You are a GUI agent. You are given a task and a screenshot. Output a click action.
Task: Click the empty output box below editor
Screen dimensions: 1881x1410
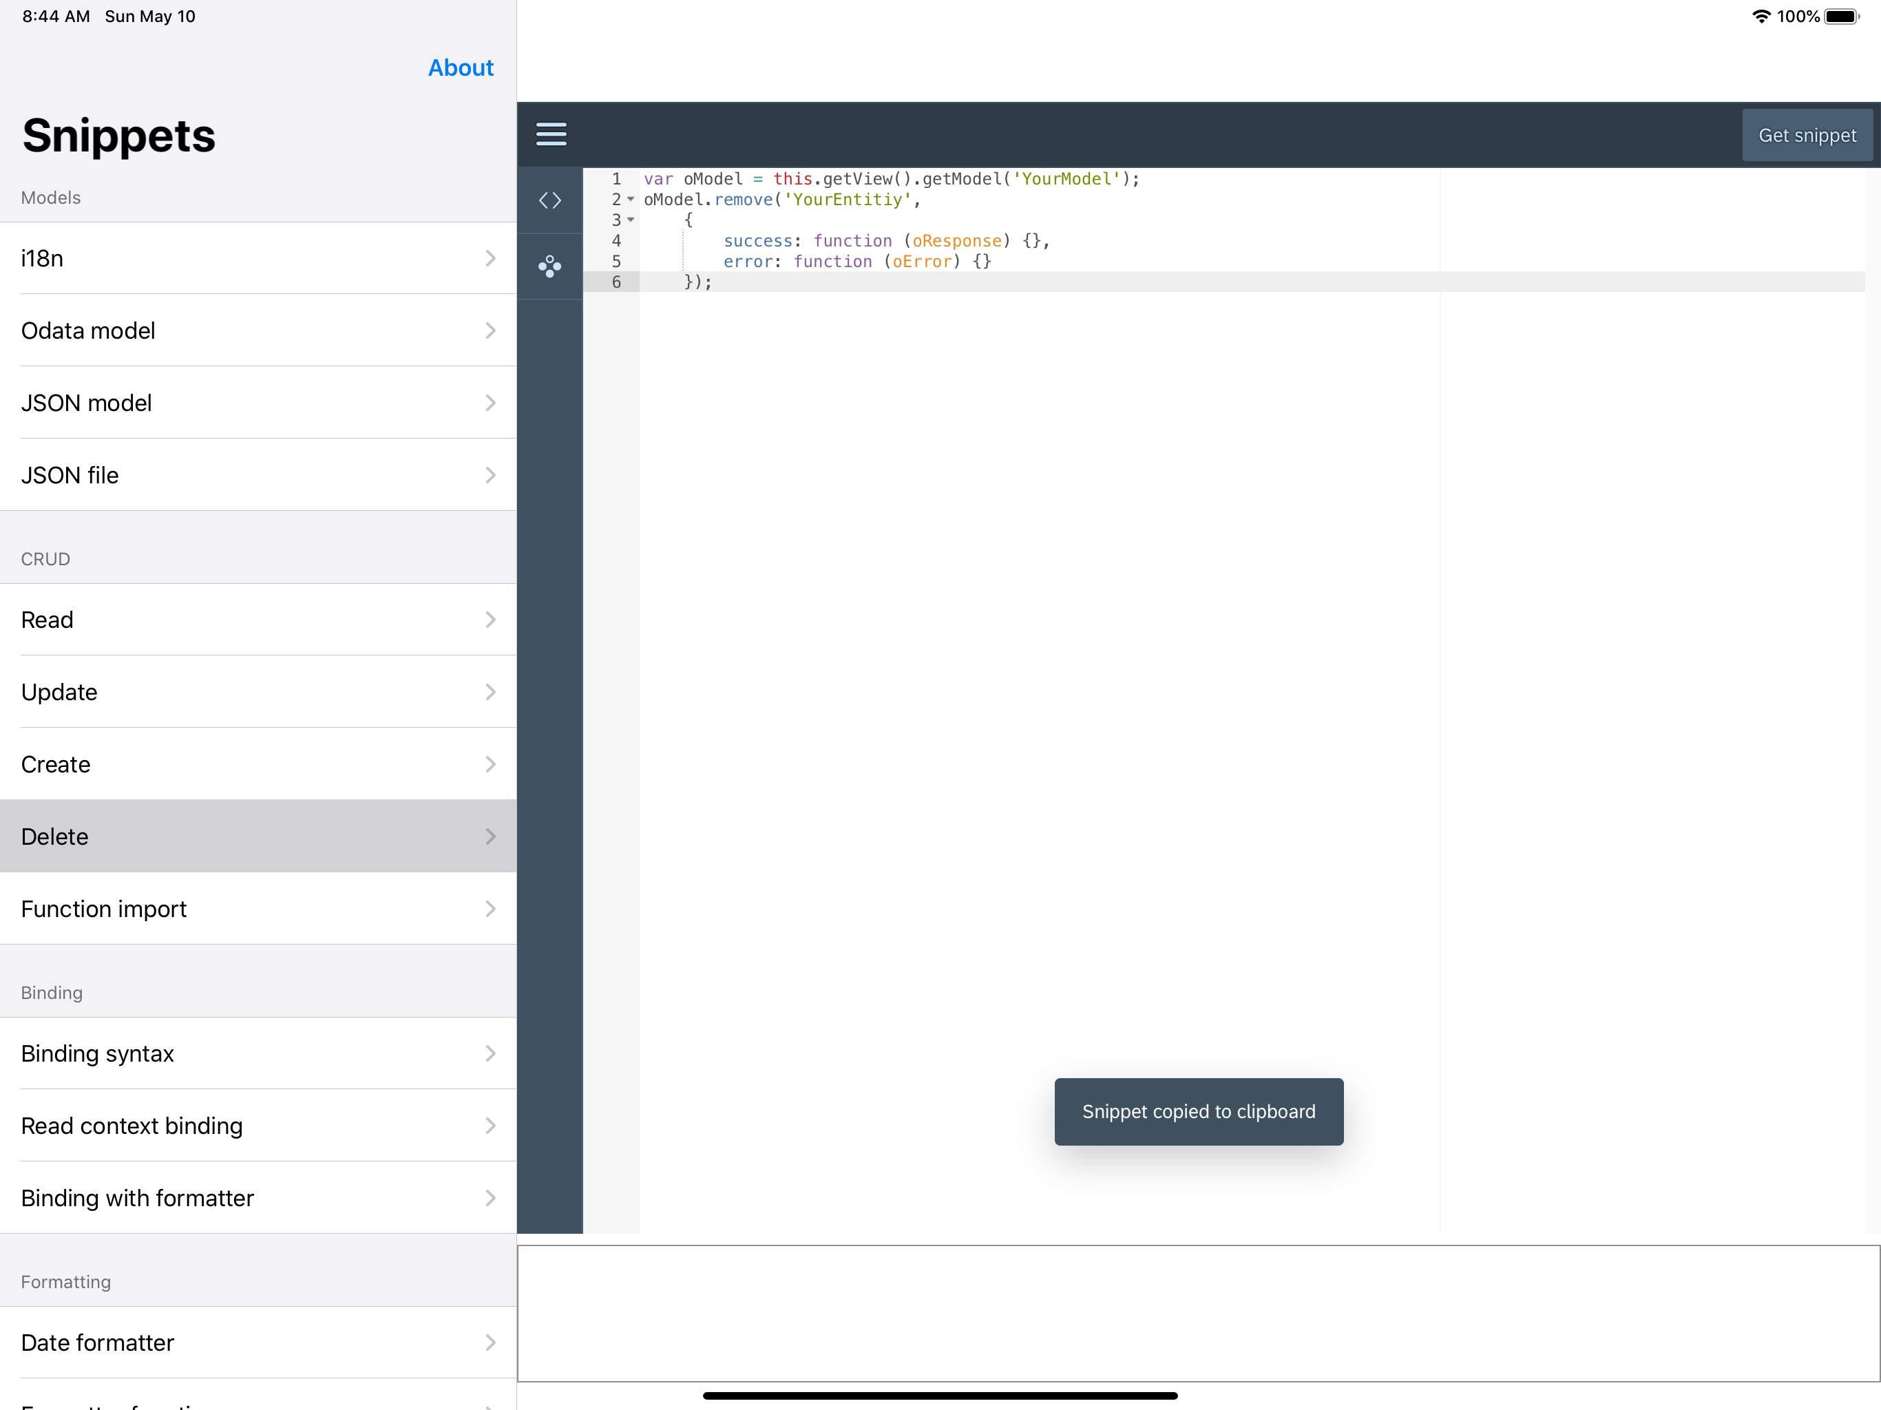tap(1198, 1313)
